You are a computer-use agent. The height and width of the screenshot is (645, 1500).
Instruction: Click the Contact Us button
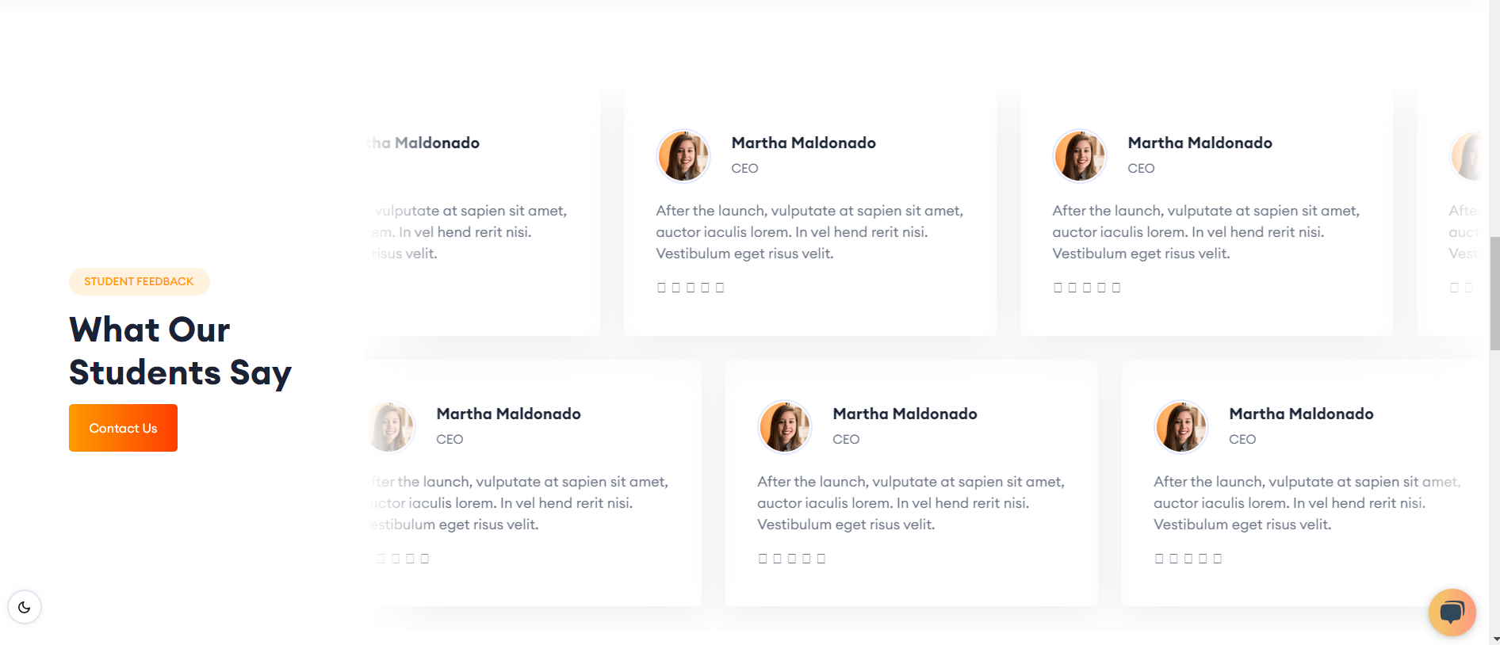click(123, 428)
